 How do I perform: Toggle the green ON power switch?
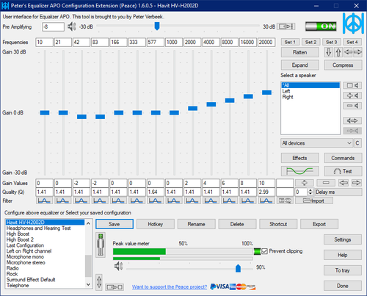click(321, 26)
